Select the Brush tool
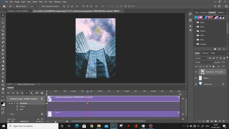This screenshot has height=129, width=229. pos(3,46)
